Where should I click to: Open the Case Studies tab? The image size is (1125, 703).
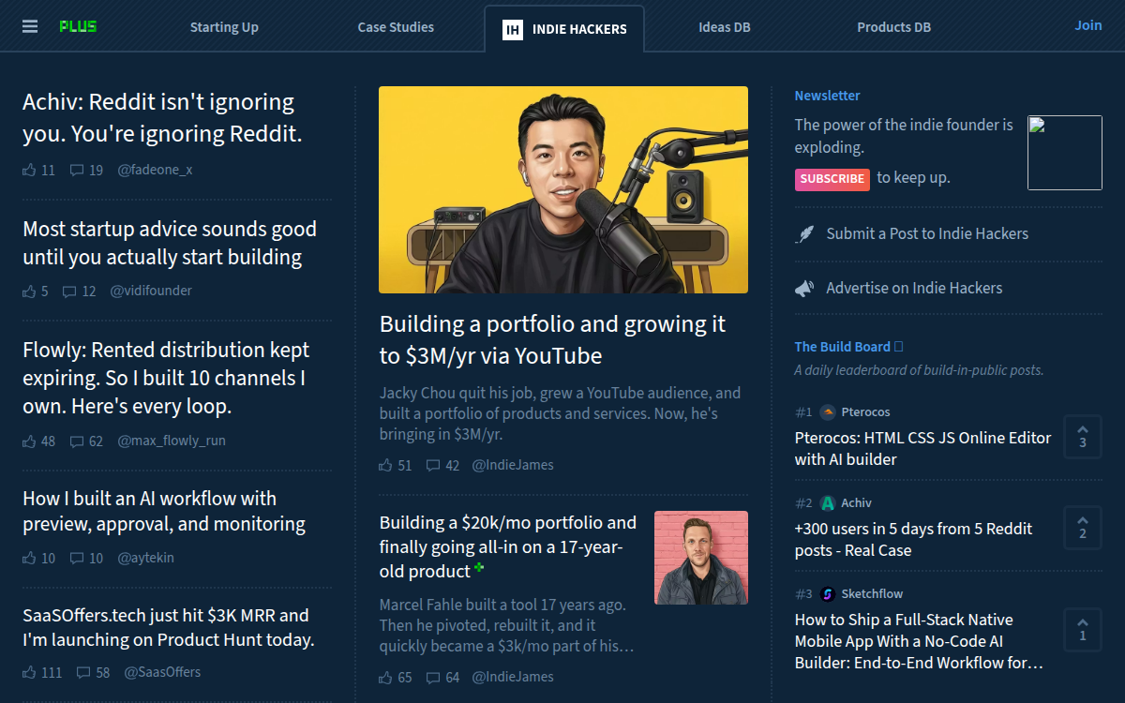[x=396, y=27]
